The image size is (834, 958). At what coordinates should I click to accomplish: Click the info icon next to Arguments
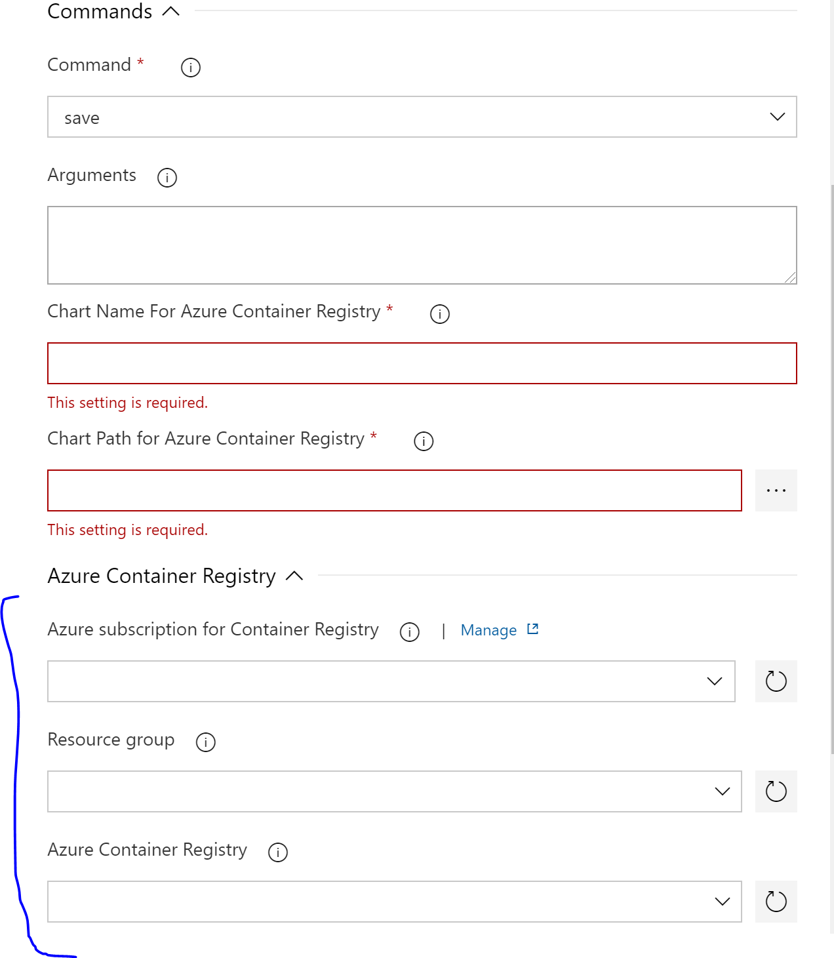167,177
